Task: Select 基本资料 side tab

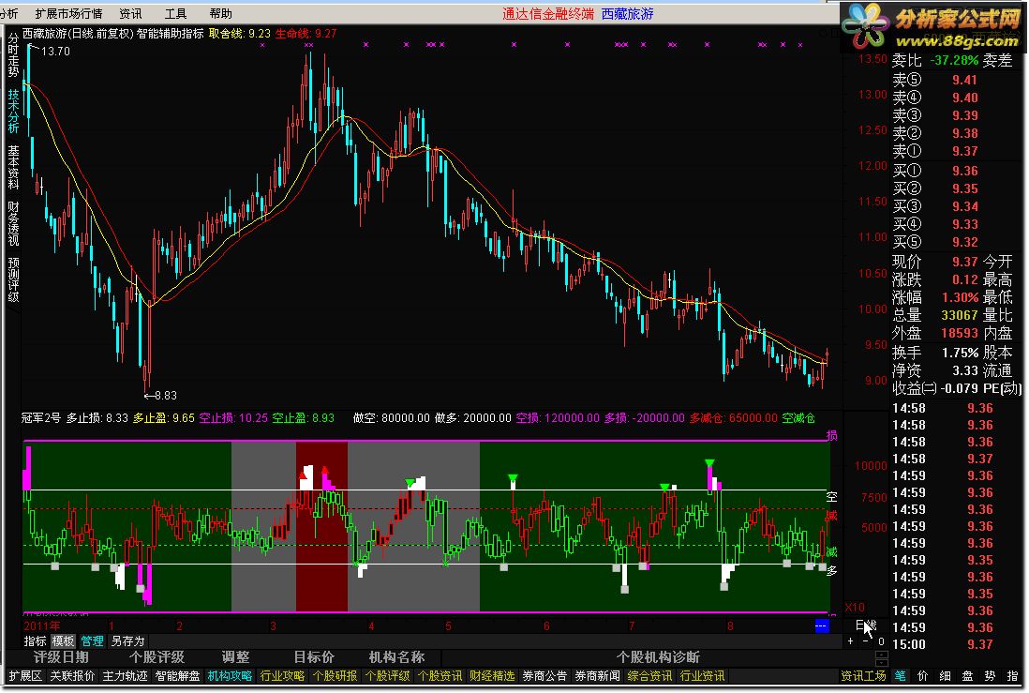Action: pyautogui.click(x=13, y=167)
